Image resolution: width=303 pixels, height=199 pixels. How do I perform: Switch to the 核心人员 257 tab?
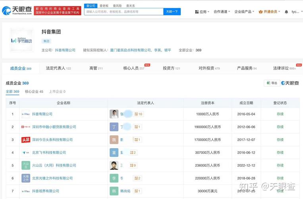pos(134,68)
